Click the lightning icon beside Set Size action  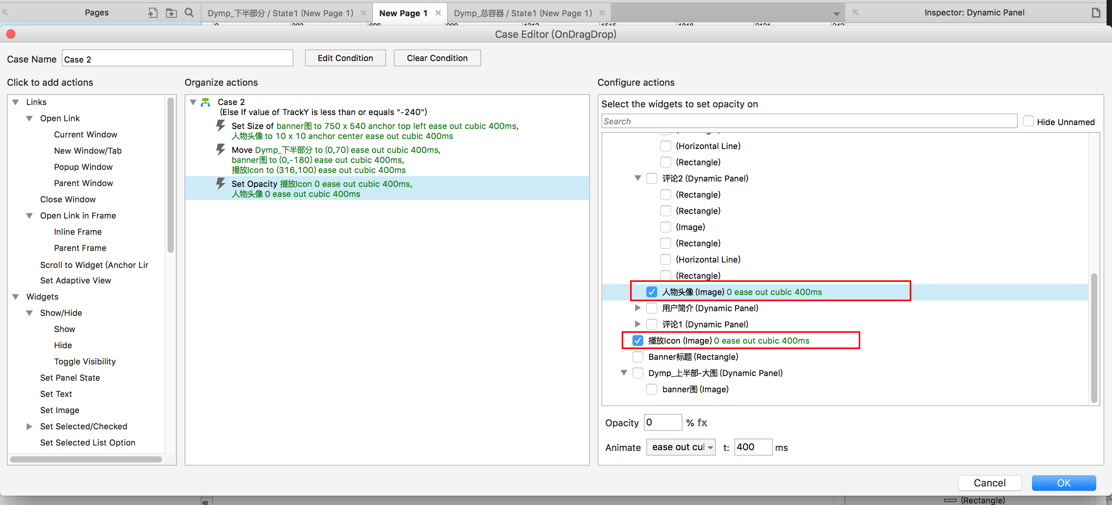pos(220,126)
